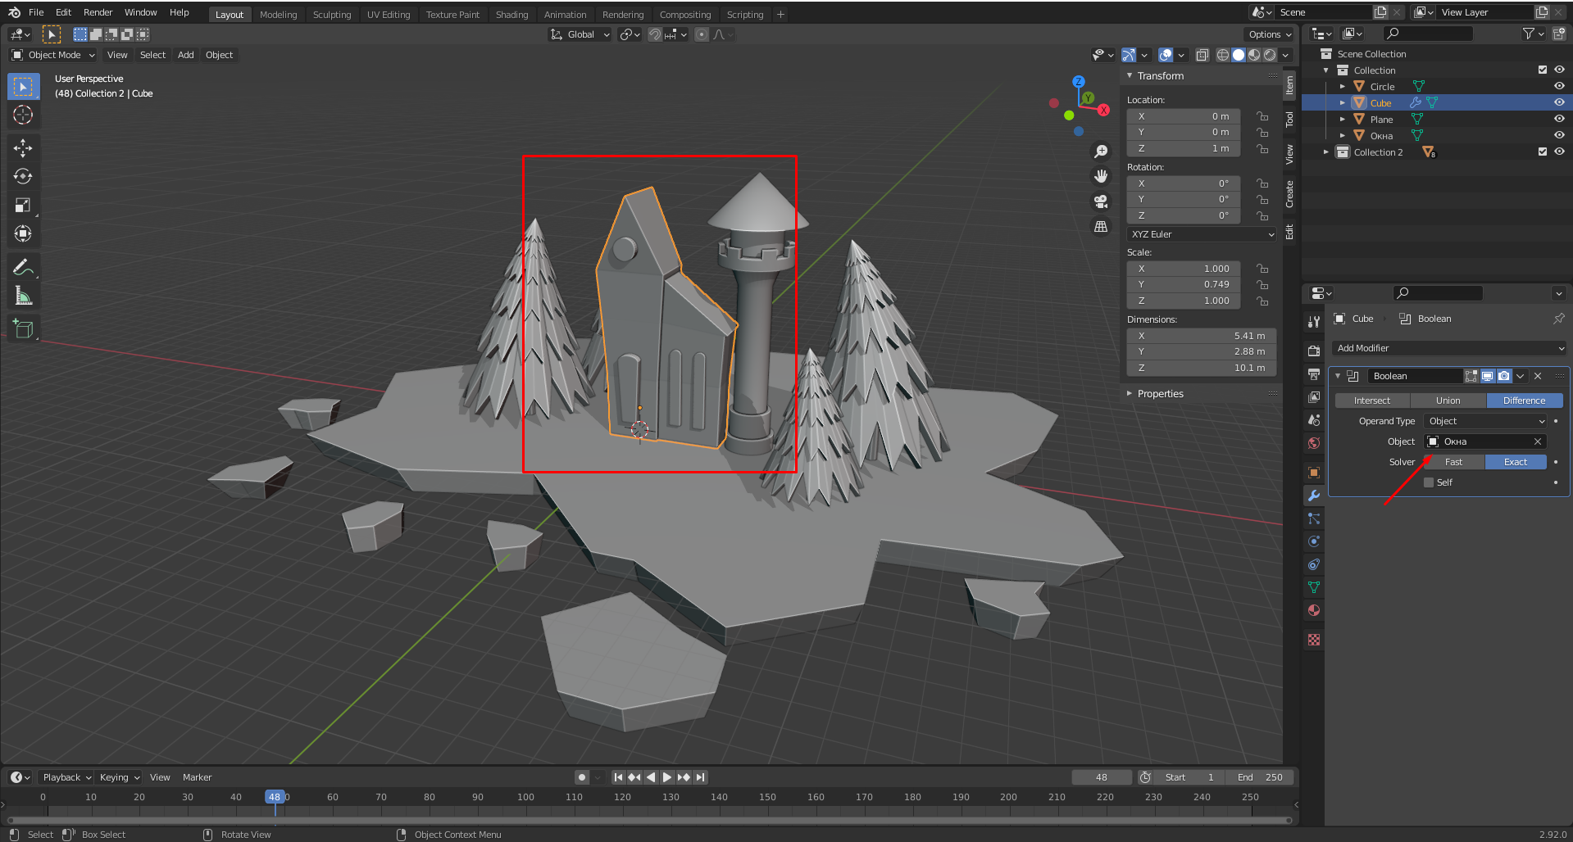
Task: Hide the Plane object in outliner
Action: pos(1559,119)
